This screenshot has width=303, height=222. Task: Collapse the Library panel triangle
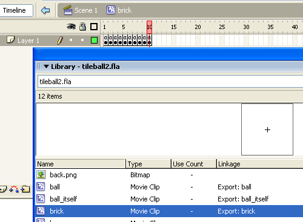click(x=46, y=67)
